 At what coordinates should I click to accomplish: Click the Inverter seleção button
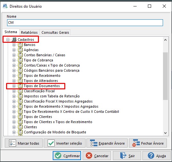[65, 143]
